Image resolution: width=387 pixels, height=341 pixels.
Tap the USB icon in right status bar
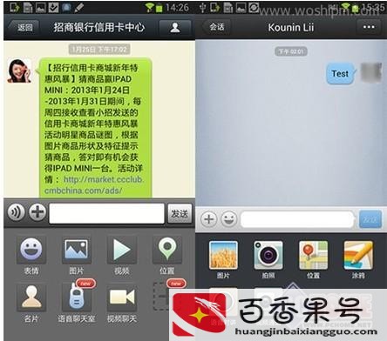click(203, 8)
